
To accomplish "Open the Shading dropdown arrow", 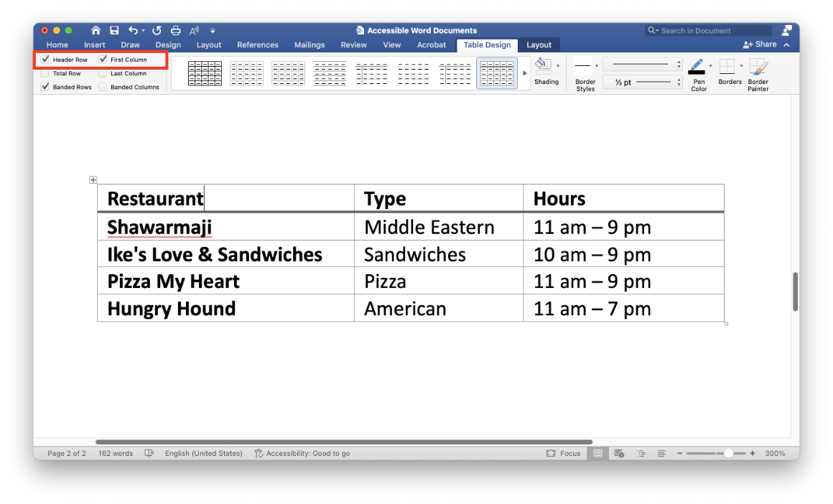I will coord(558,66).
